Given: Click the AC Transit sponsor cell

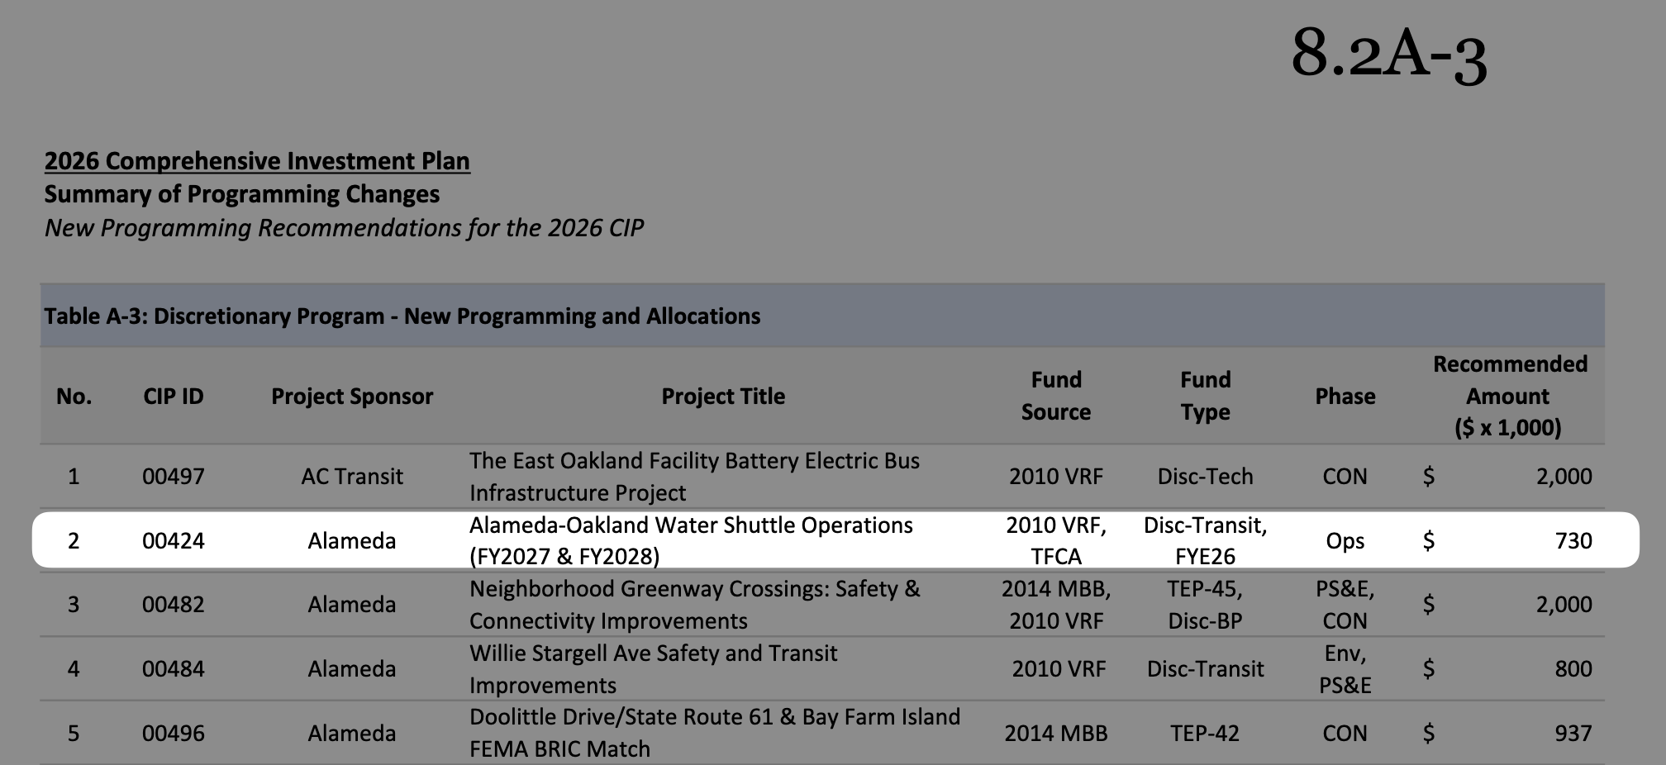Looking at the screenshot, I should click(x=352, y=476).
